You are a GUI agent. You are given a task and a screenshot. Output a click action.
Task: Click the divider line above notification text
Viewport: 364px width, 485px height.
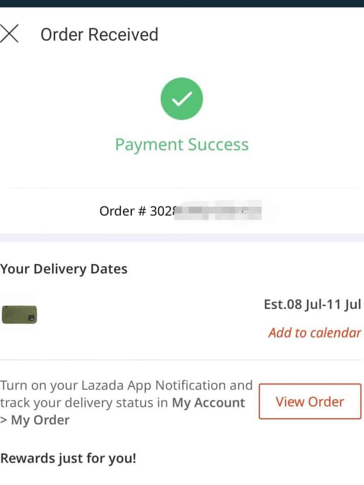click(182, 360)
